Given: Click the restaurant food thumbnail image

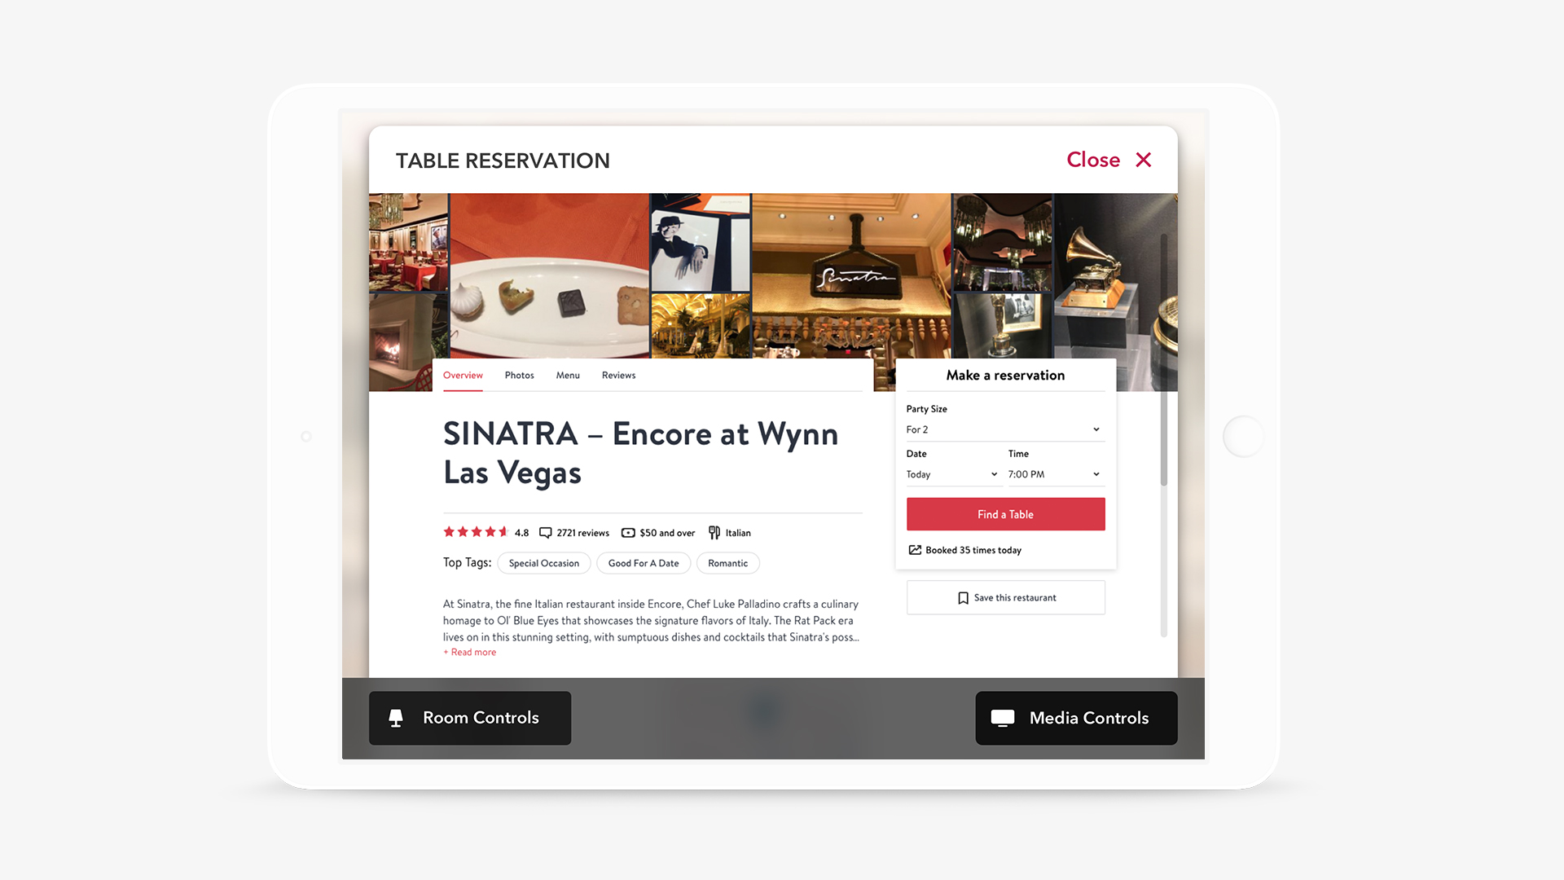Looking at the screenshot, I should [549, 275].
